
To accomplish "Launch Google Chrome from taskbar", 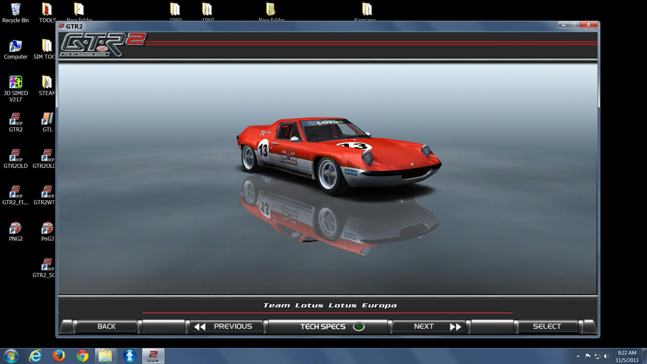I will pos(82,356).
